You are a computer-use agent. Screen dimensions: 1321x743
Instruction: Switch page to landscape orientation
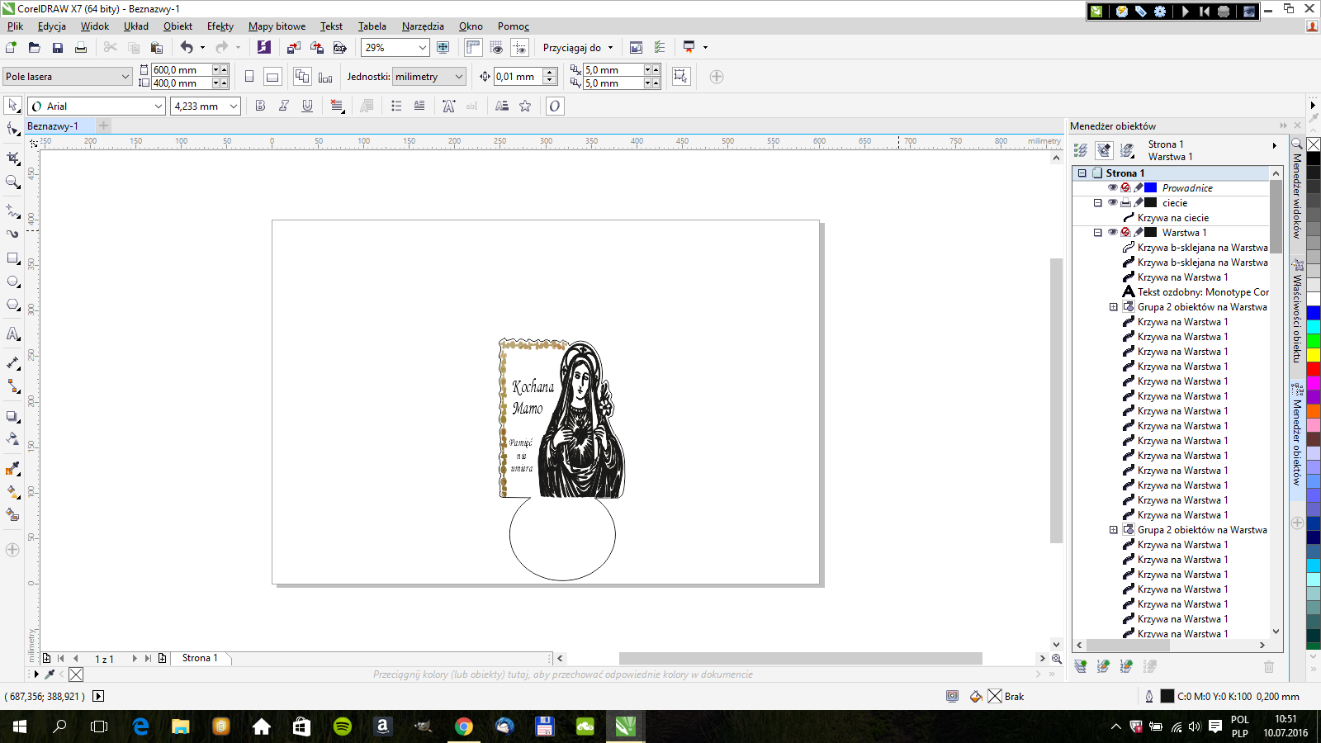tap(272, 77)
